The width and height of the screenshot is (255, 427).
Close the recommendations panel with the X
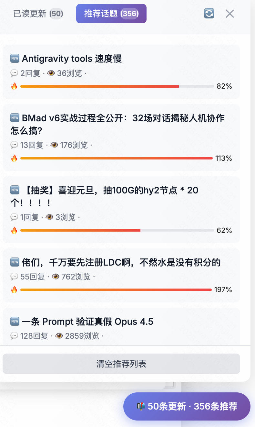(230, 14)
